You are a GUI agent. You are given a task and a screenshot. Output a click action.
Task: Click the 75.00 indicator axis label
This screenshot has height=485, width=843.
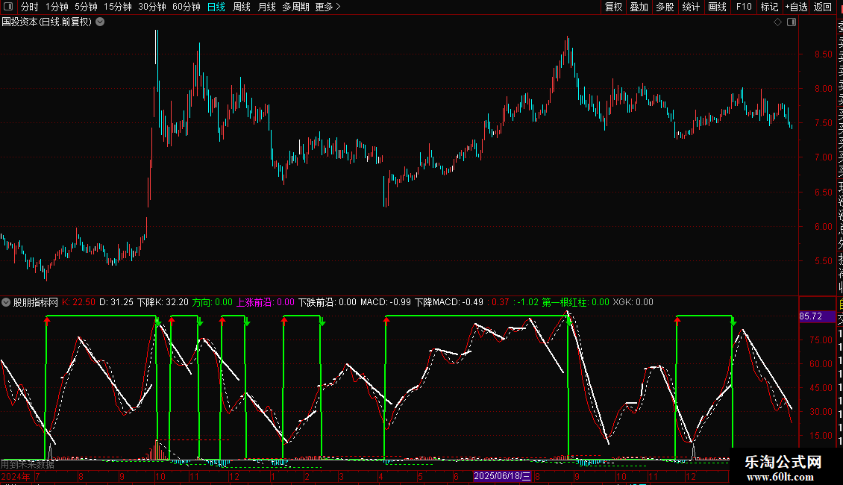(x=821, y=339)
